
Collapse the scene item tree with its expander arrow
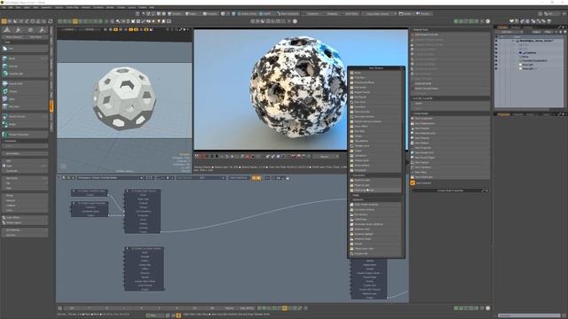pos(513,41)
